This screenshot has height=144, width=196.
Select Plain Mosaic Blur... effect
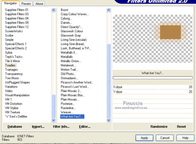pos(73,95)
